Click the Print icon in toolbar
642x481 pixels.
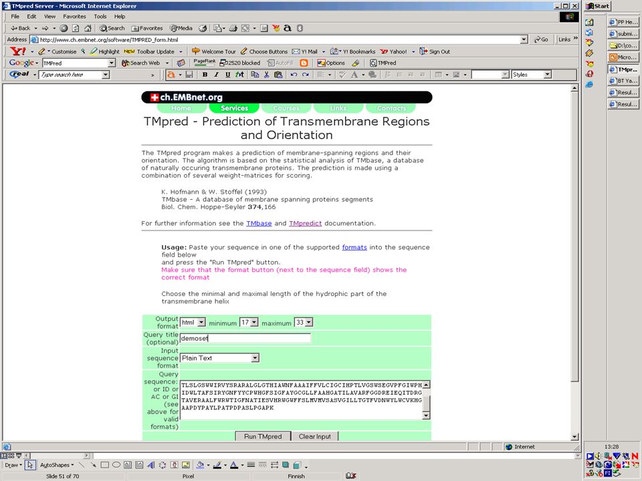pos(233,28)
